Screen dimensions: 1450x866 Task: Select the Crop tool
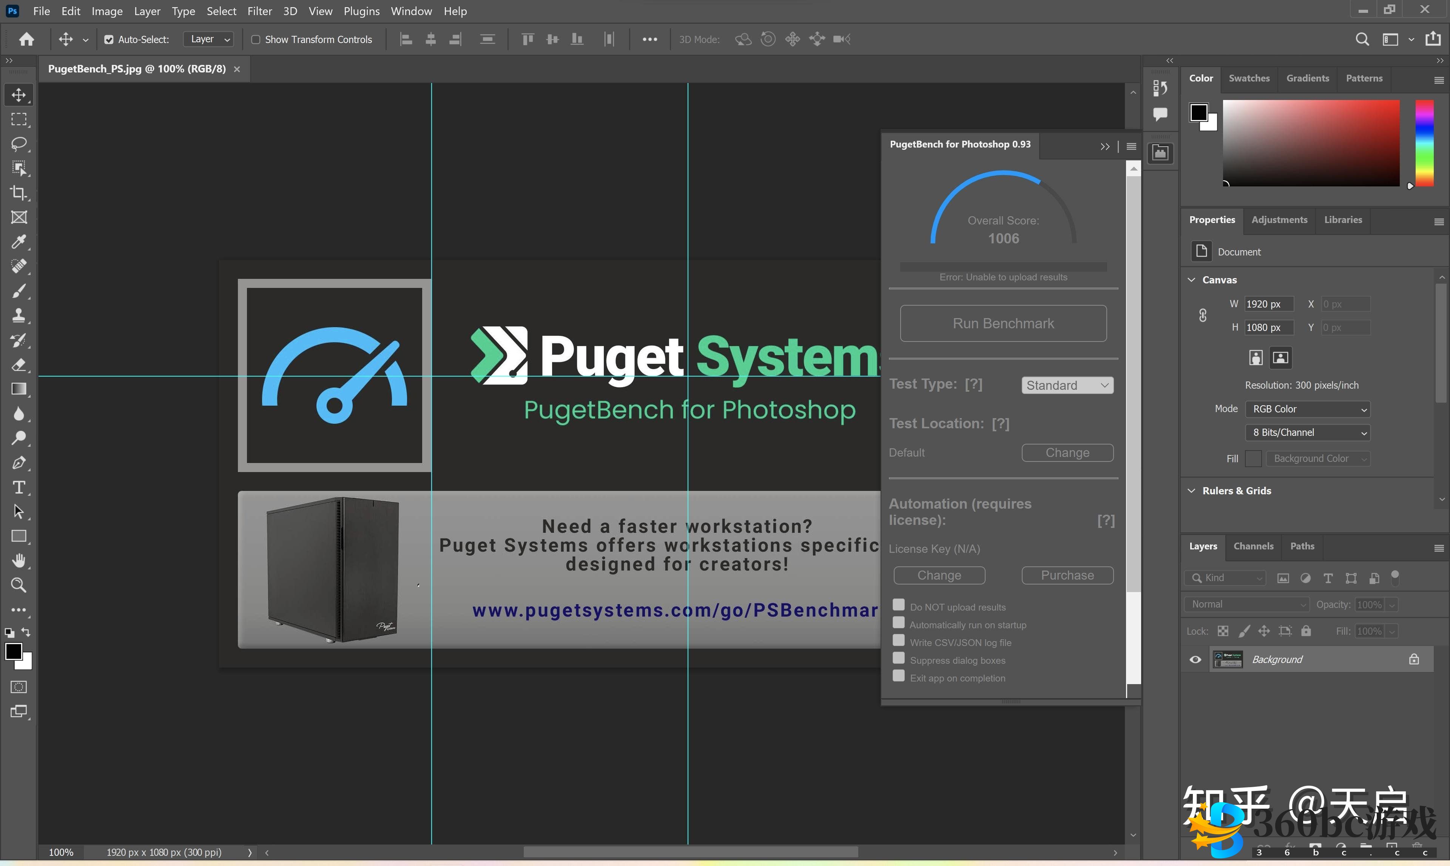(x=19, y=192)
